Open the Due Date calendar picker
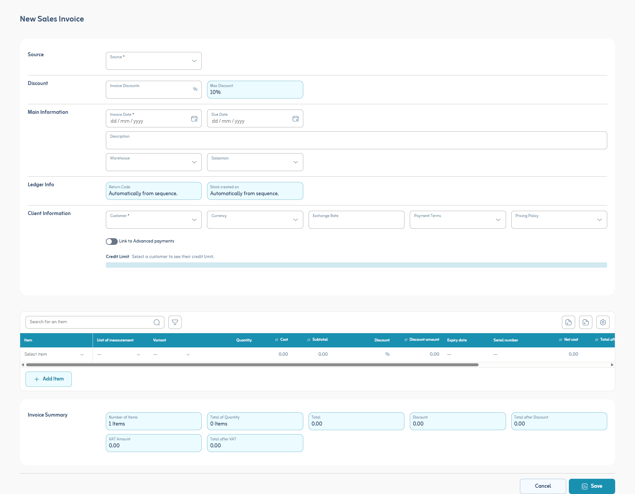Screen dimensions: 635x494 [x=296, y=119]
